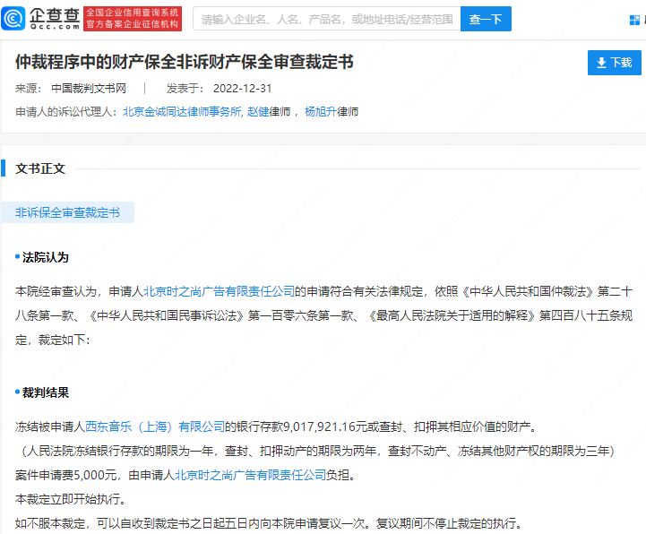Click the 查一下 search button

click(486, 19)
